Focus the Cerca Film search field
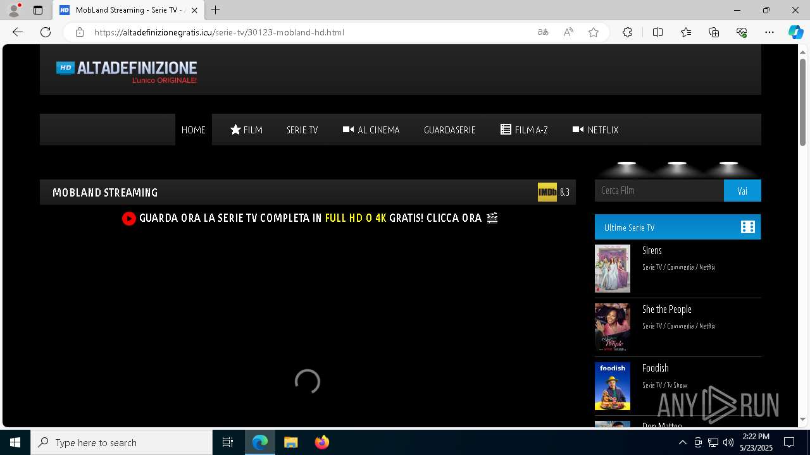 click(659, 190)
